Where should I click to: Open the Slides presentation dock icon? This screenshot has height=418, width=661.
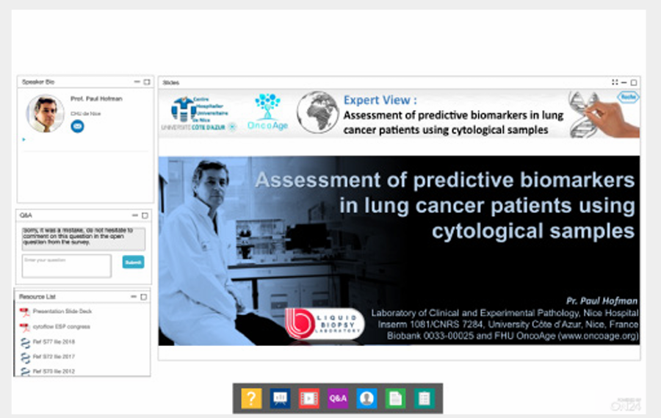[x=280, y=398]
